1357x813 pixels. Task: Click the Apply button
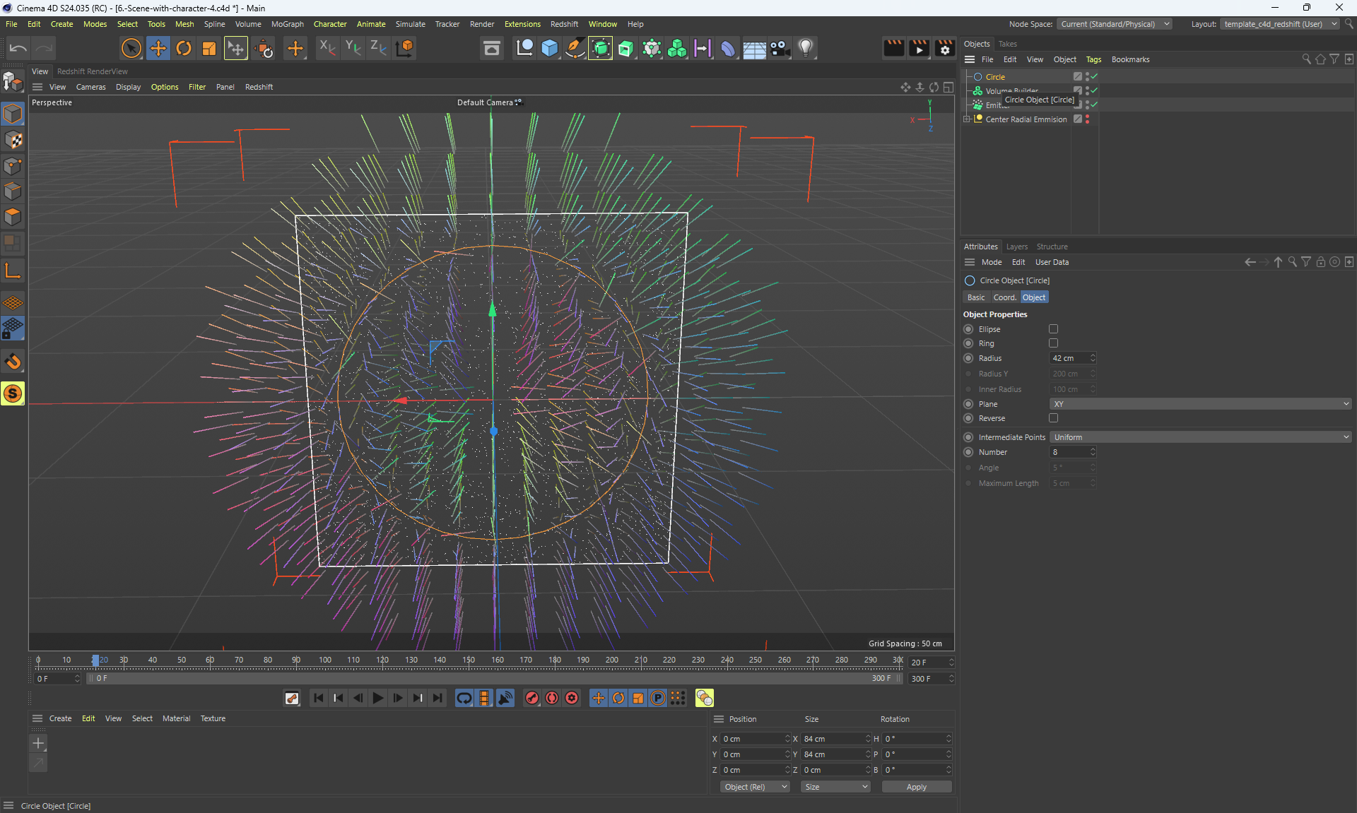(x=916, y=787)
